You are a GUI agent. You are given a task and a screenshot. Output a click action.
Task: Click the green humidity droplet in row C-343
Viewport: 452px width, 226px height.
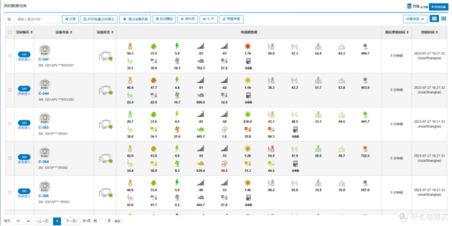click(154, 46)
